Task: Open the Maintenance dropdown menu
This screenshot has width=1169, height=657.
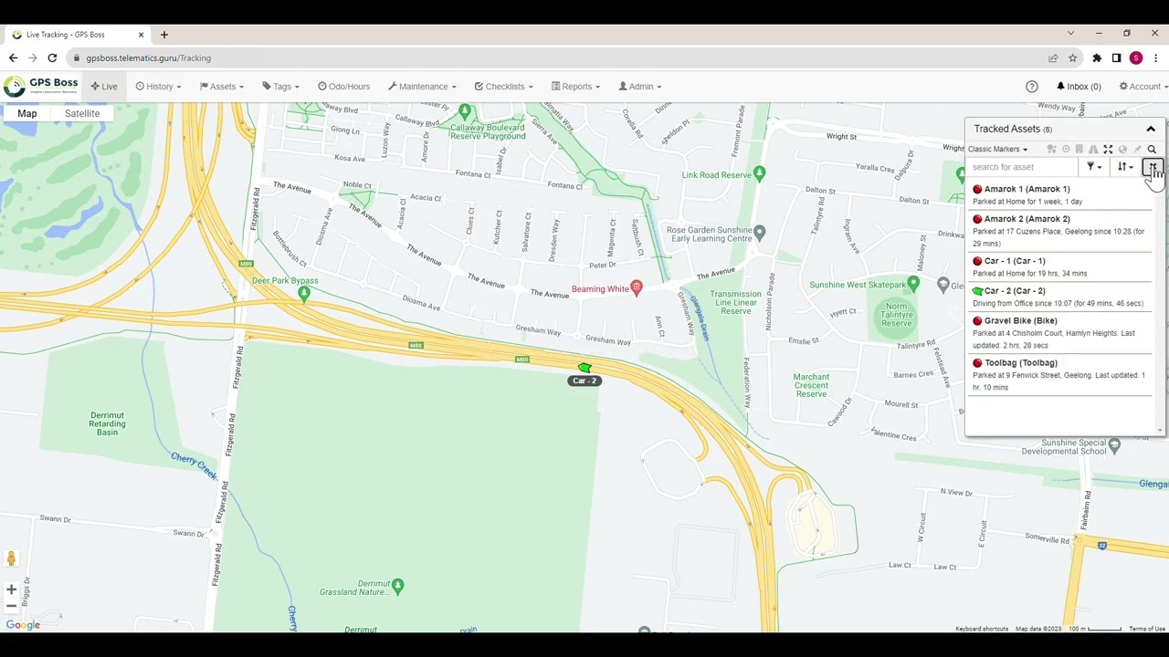Action: 422,87
